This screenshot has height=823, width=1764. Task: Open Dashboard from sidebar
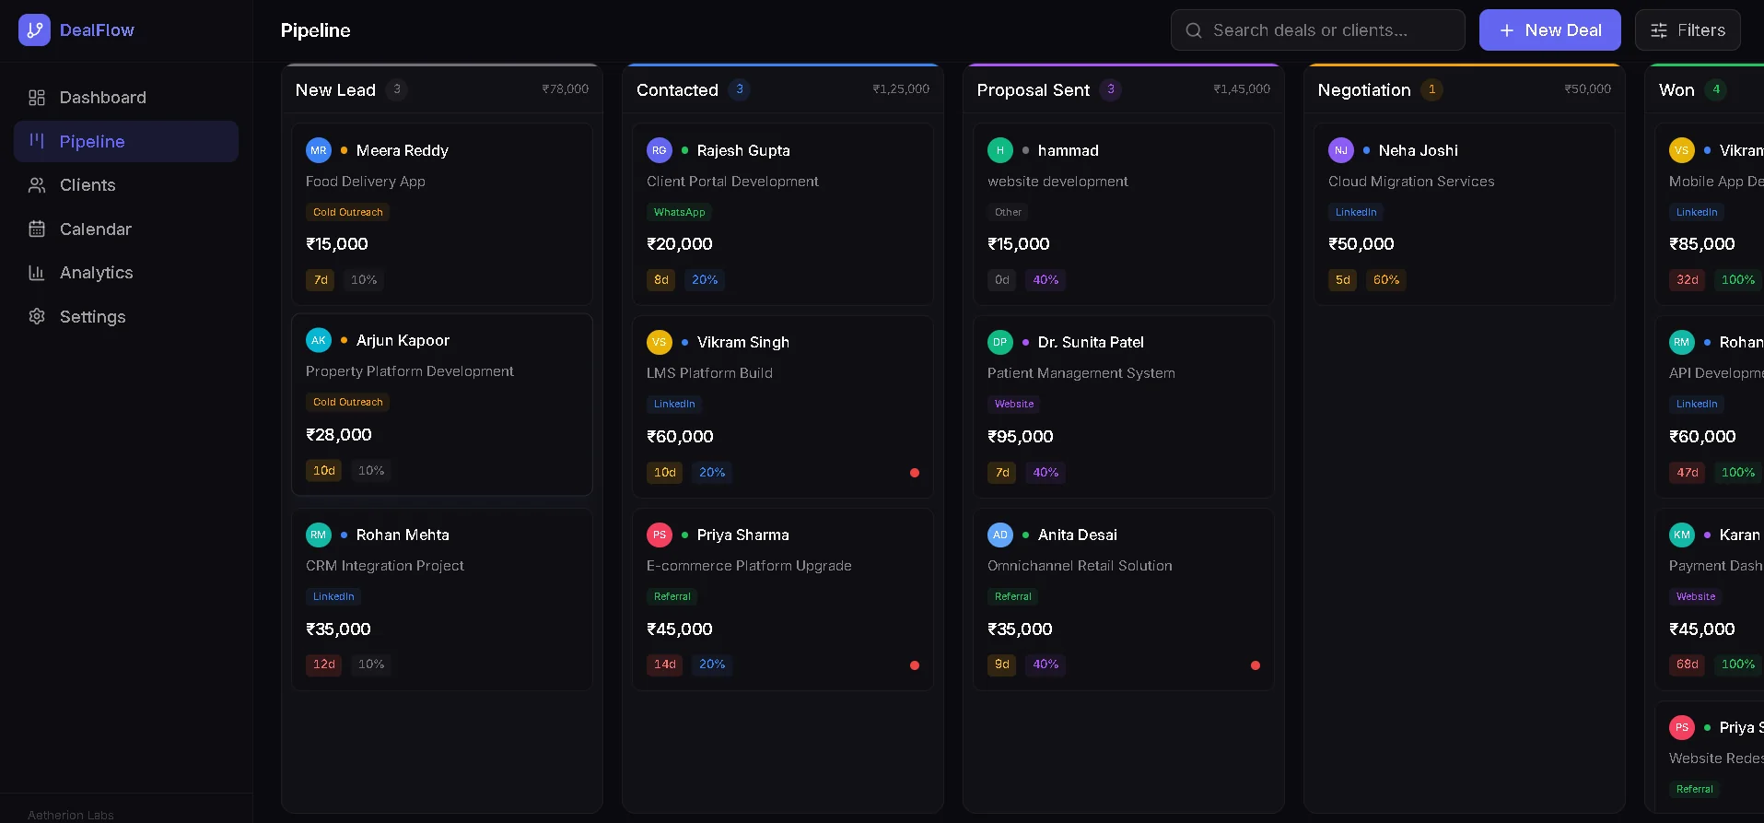tap(126, 98)
